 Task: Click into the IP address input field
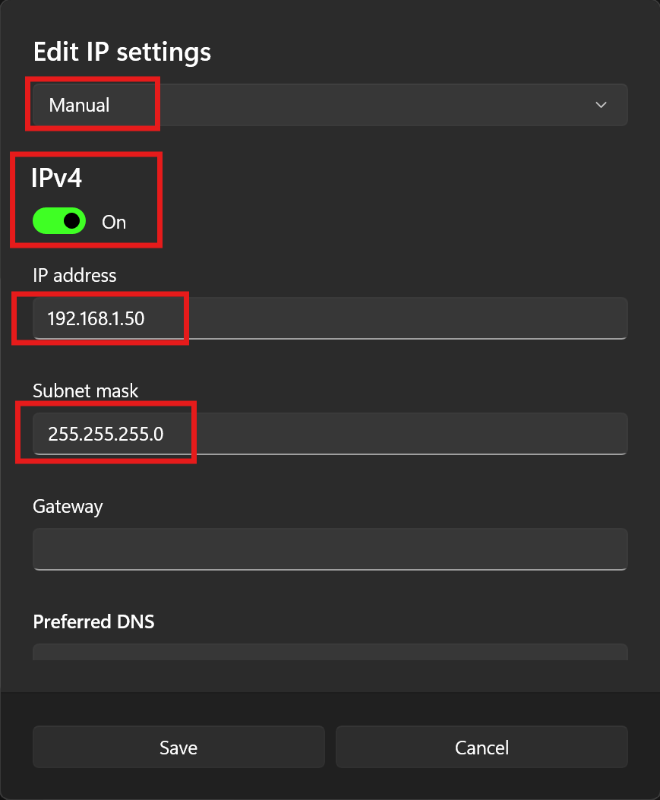click(330, 318)
